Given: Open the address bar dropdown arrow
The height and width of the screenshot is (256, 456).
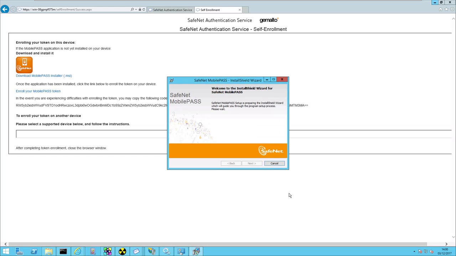Looking at the screenshot, I should pyautogui.click(x=136, y=10).
